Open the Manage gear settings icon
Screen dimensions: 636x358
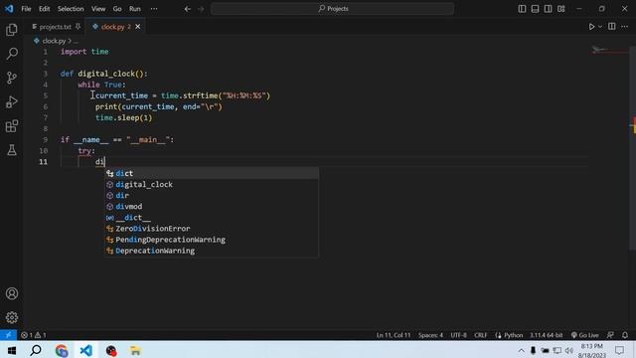(x=12, y=317)
